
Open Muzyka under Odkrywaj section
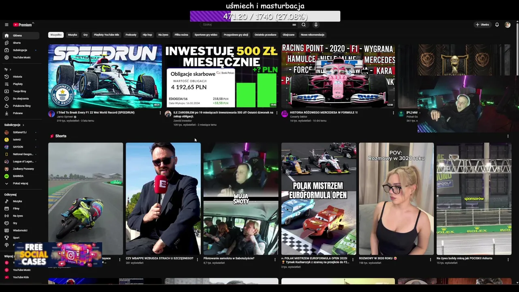tap(20, 201)
